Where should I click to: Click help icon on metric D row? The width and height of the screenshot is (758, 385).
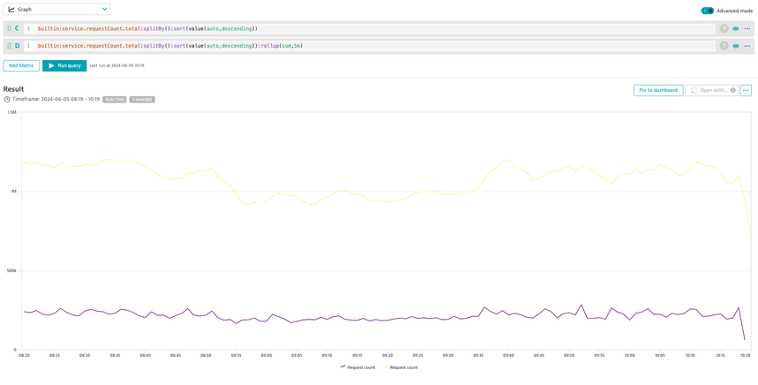tap(724, 46)
